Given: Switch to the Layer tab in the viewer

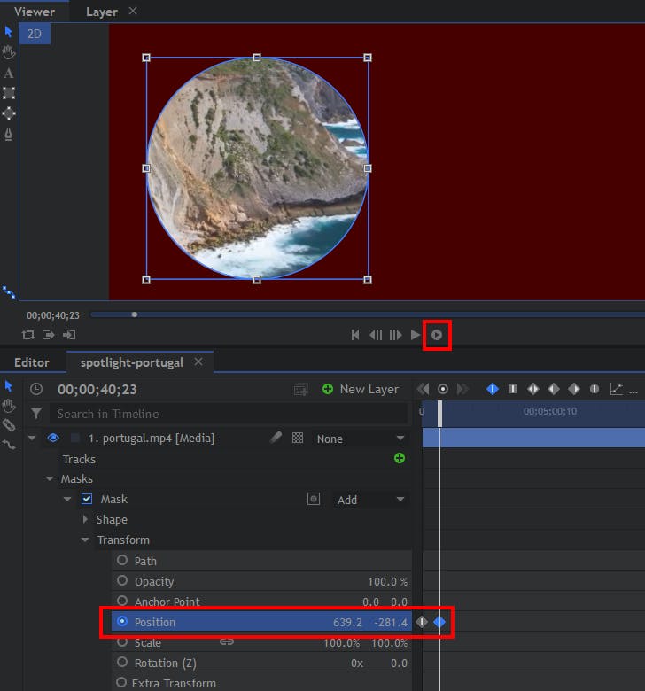Looking at the screenshot, I should click(x=102, y=12).
